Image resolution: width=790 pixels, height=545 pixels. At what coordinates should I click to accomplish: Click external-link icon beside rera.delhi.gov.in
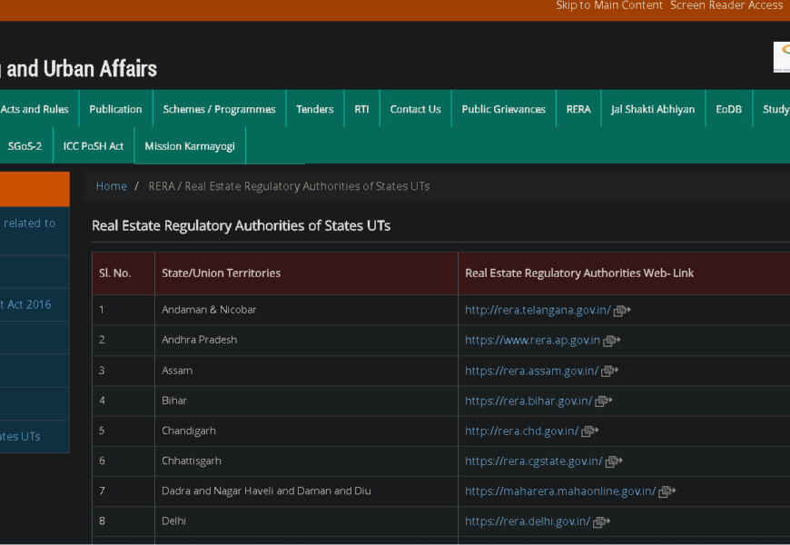point(601,521)
